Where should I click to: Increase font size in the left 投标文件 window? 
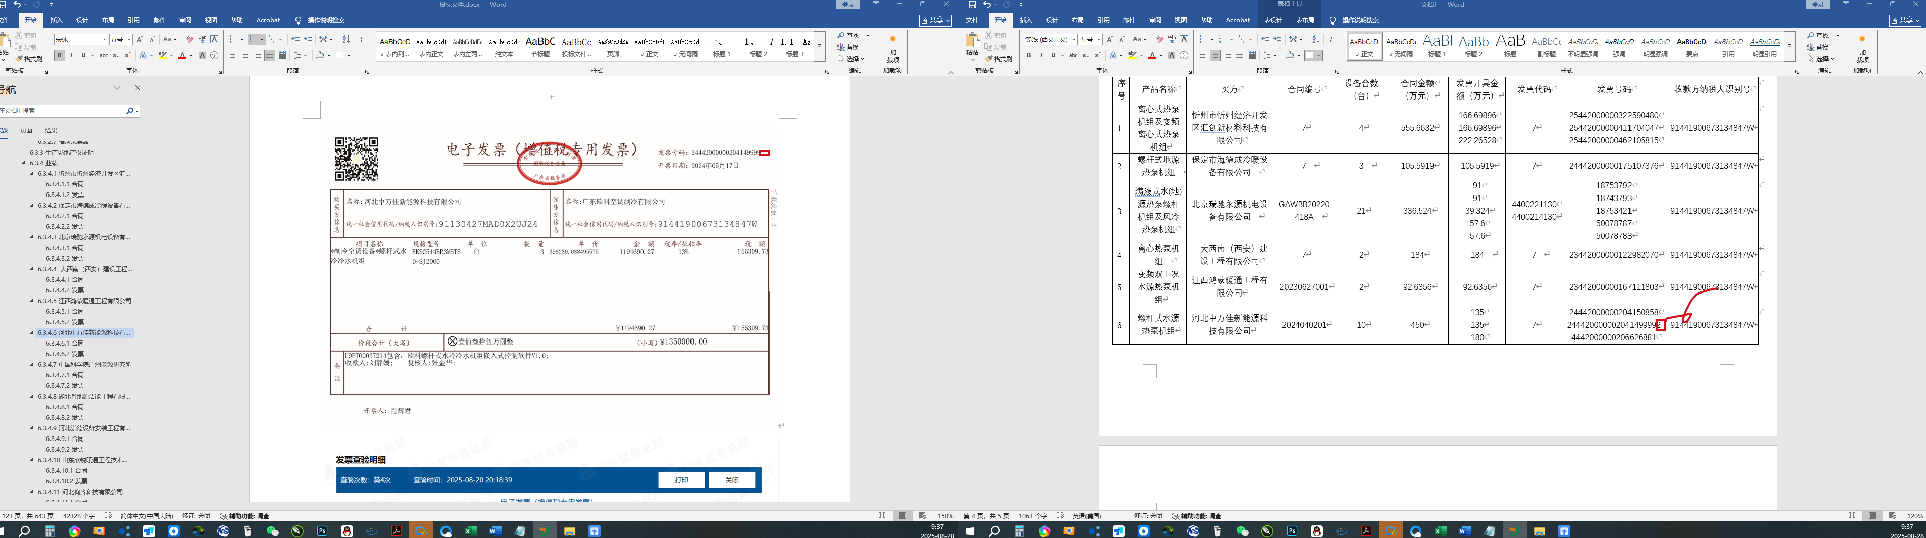(x=140, y=40)
